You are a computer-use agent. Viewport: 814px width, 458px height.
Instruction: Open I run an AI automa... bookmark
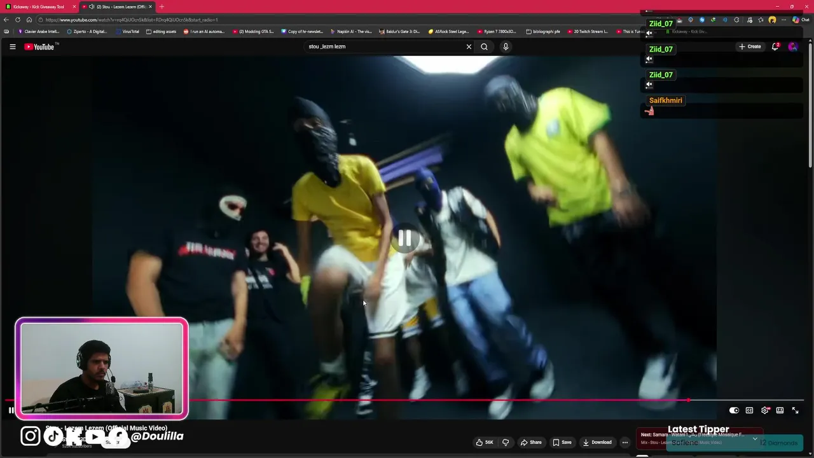(x=204, y=31)
